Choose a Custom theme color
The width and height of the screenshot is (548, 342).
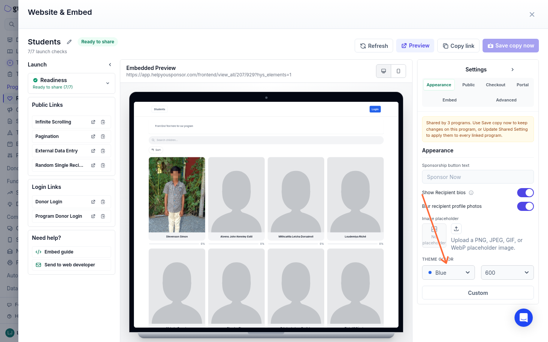click(x=478, y=293)
